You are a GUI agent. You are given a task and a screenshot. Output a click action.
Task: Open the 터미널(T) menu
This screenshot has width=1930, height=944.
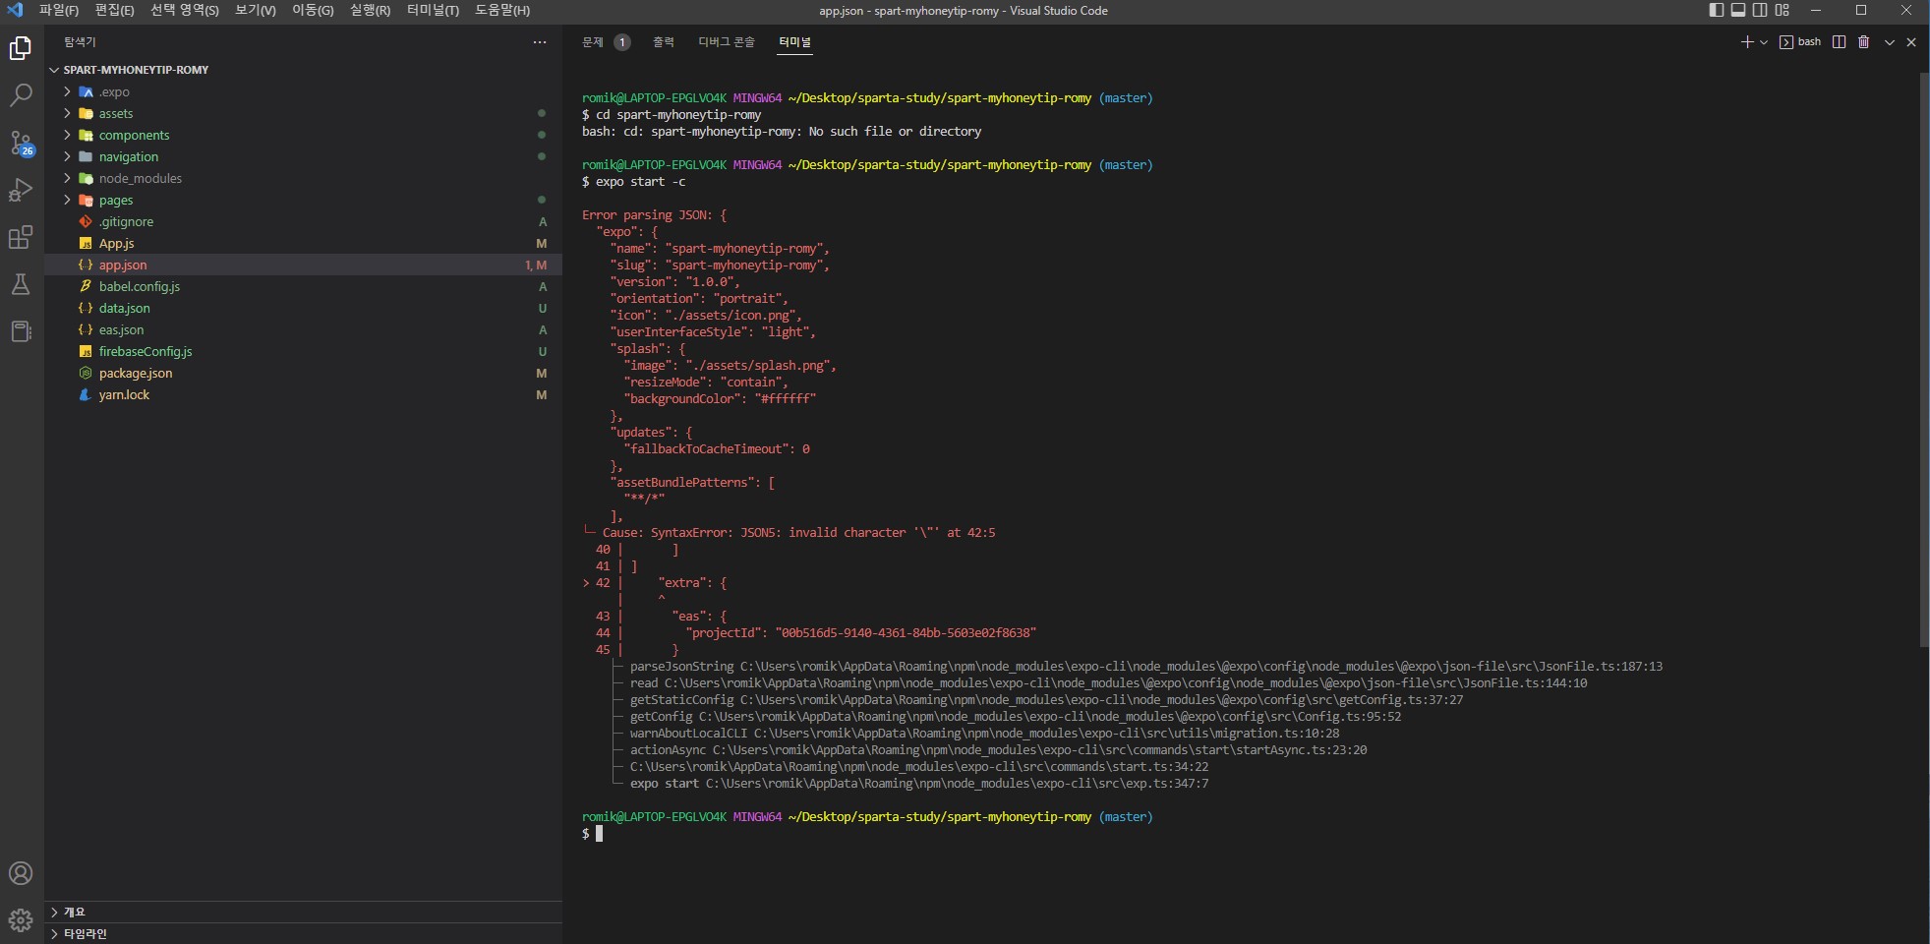pyautogui.click(x=433, y=11)
